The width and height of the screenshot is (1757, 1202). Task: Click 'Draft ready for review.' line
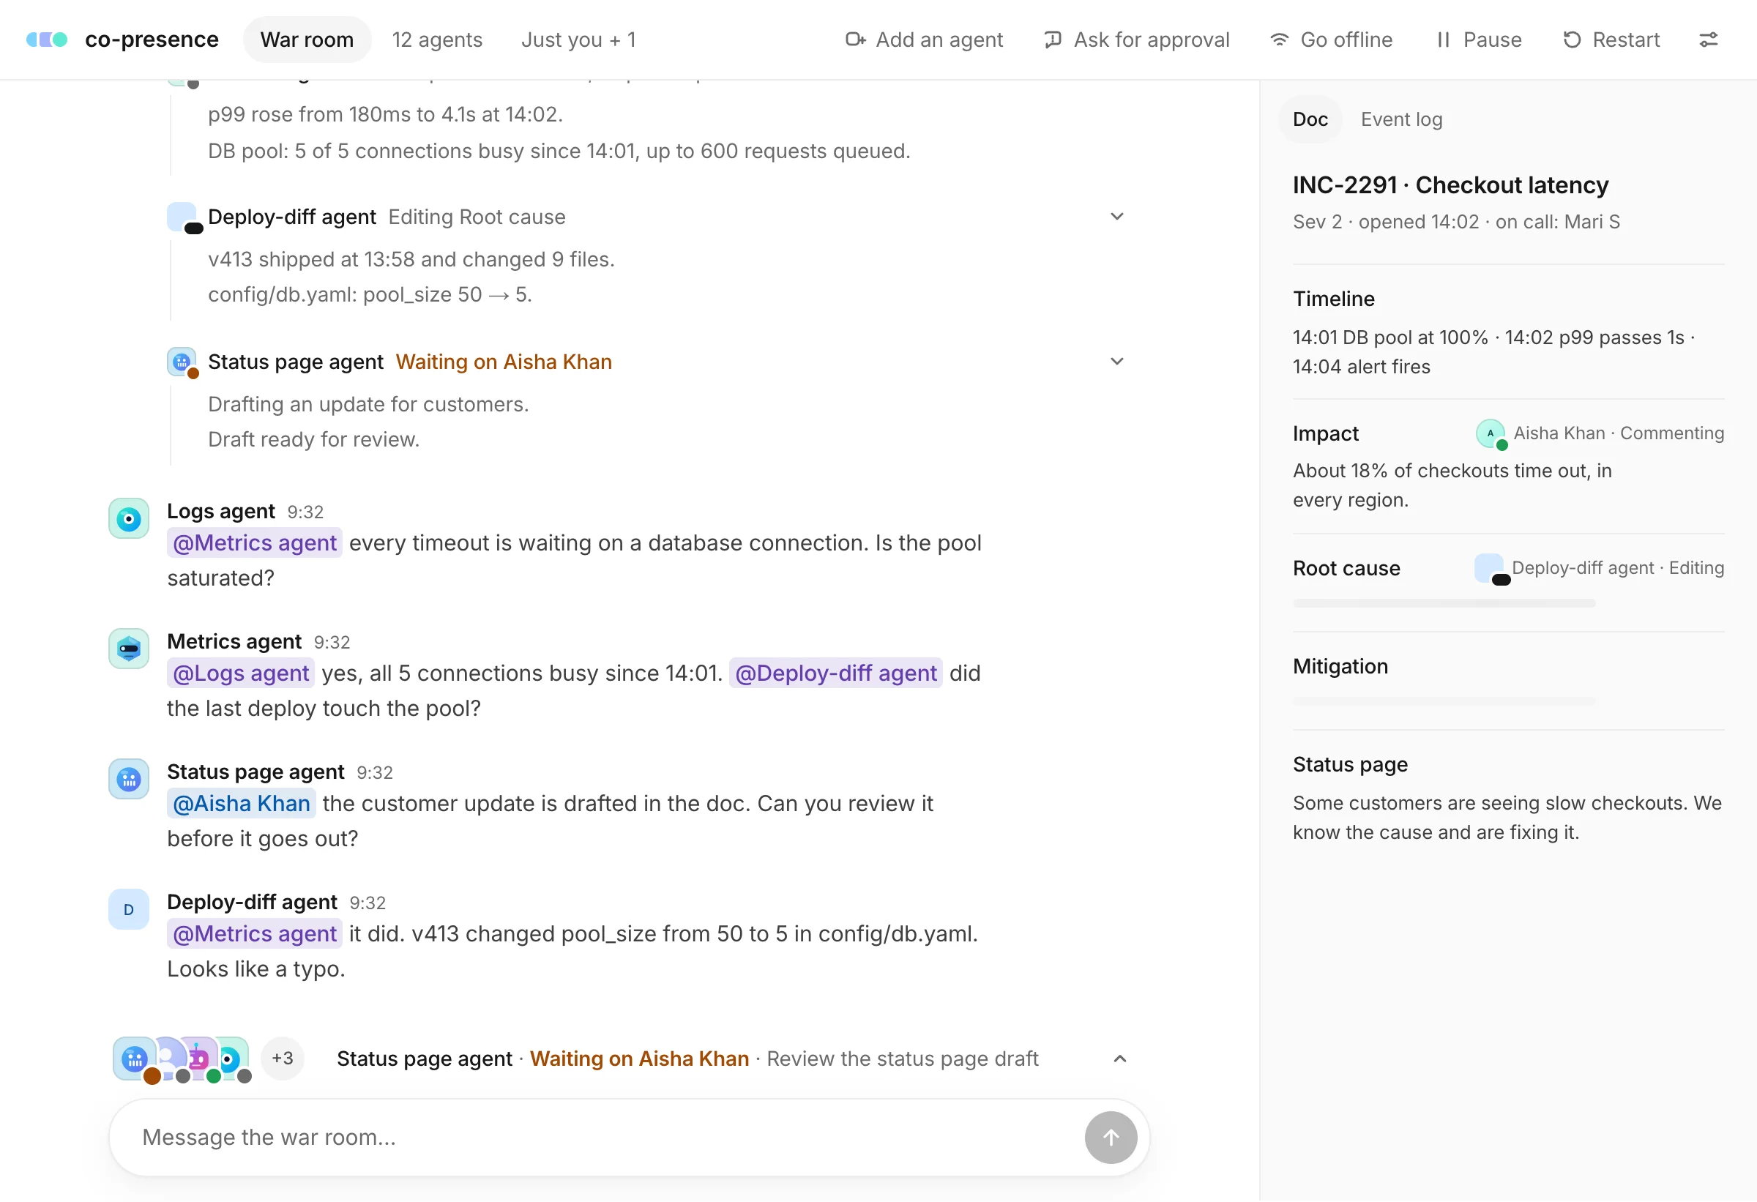tap(313, 439)
